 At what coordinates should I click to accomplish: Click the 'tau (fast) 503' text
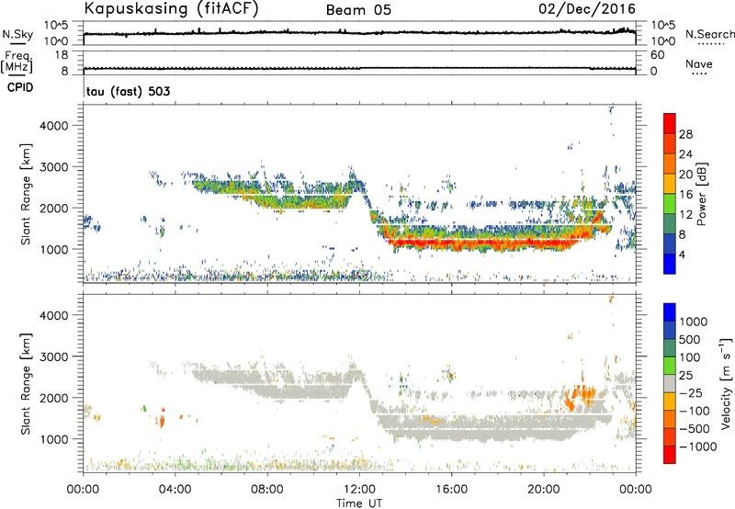click(x=129, y=91)
